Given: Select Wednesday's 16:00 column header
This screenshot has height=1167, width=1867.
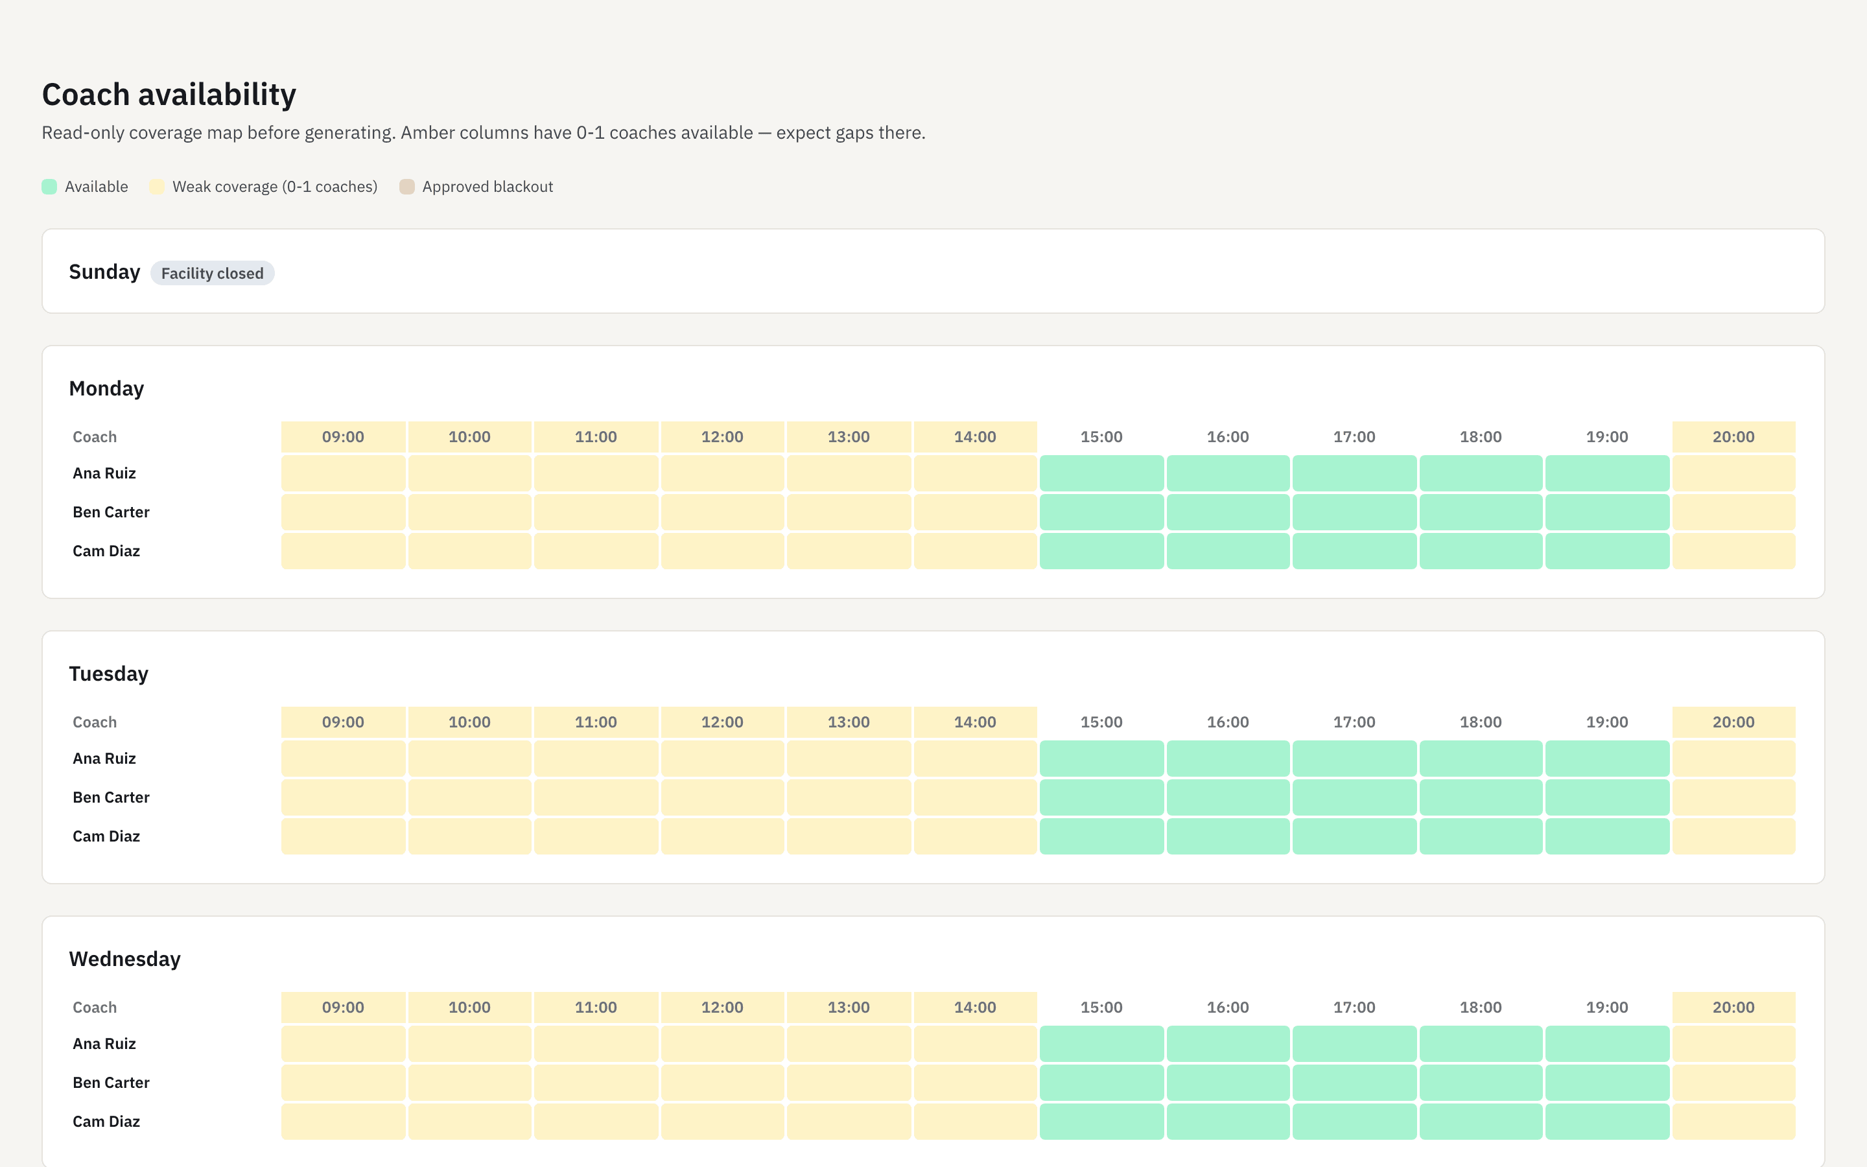Looking at the screenshot, I should pos(1228,1008).
